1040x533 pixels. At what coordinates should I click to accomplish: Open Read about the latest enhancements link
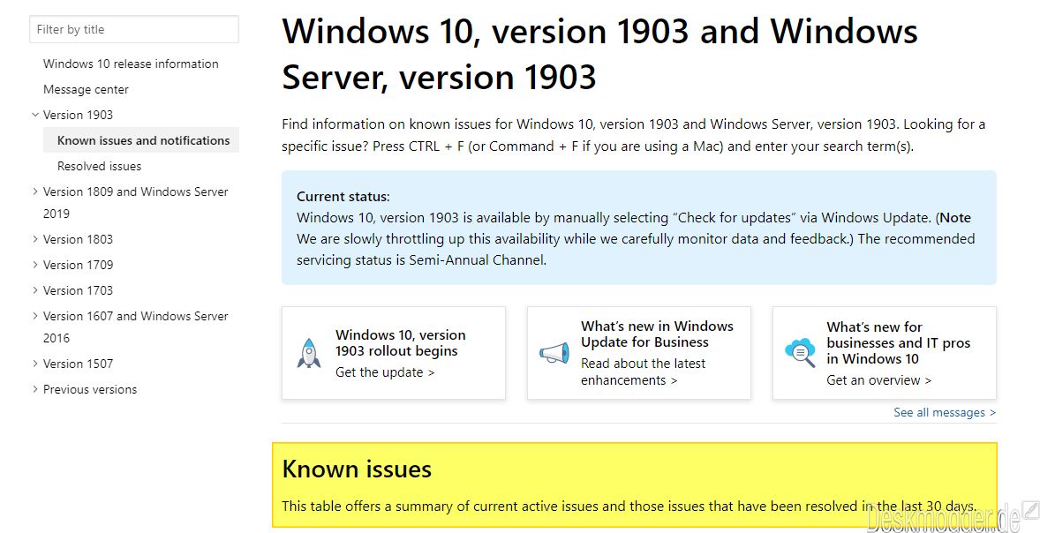click(x=643, y=372)
